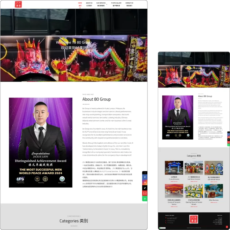Screen dimensions: 230x230
Task: Open the PHOTO GALLERY menu item
Action: point(116,4)
